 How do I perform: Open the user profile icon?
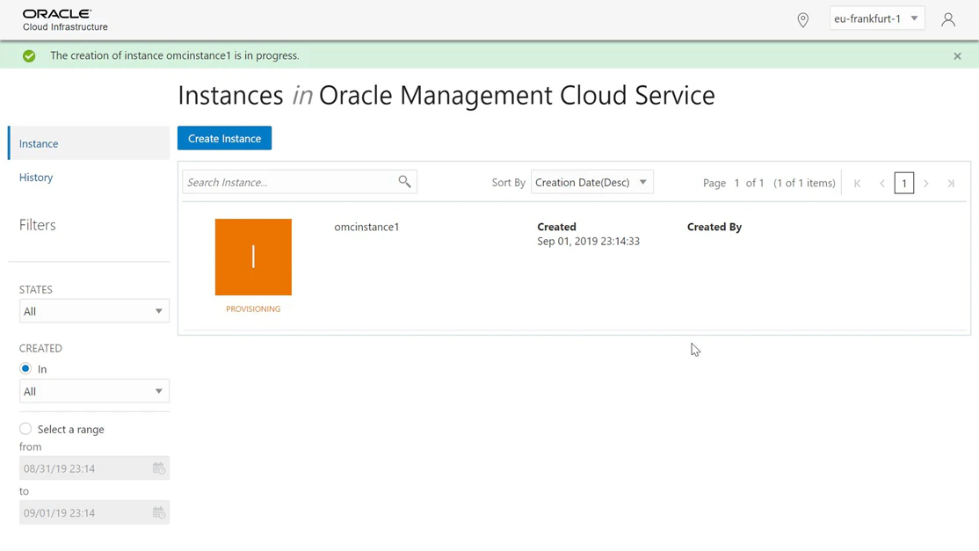click(x=947, y=19)
